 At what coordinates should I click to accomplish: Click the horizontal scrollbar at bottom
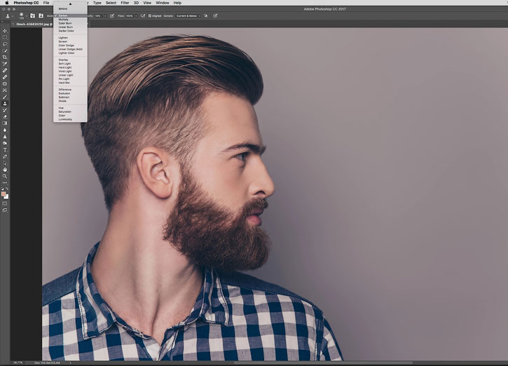click(324, 362)
